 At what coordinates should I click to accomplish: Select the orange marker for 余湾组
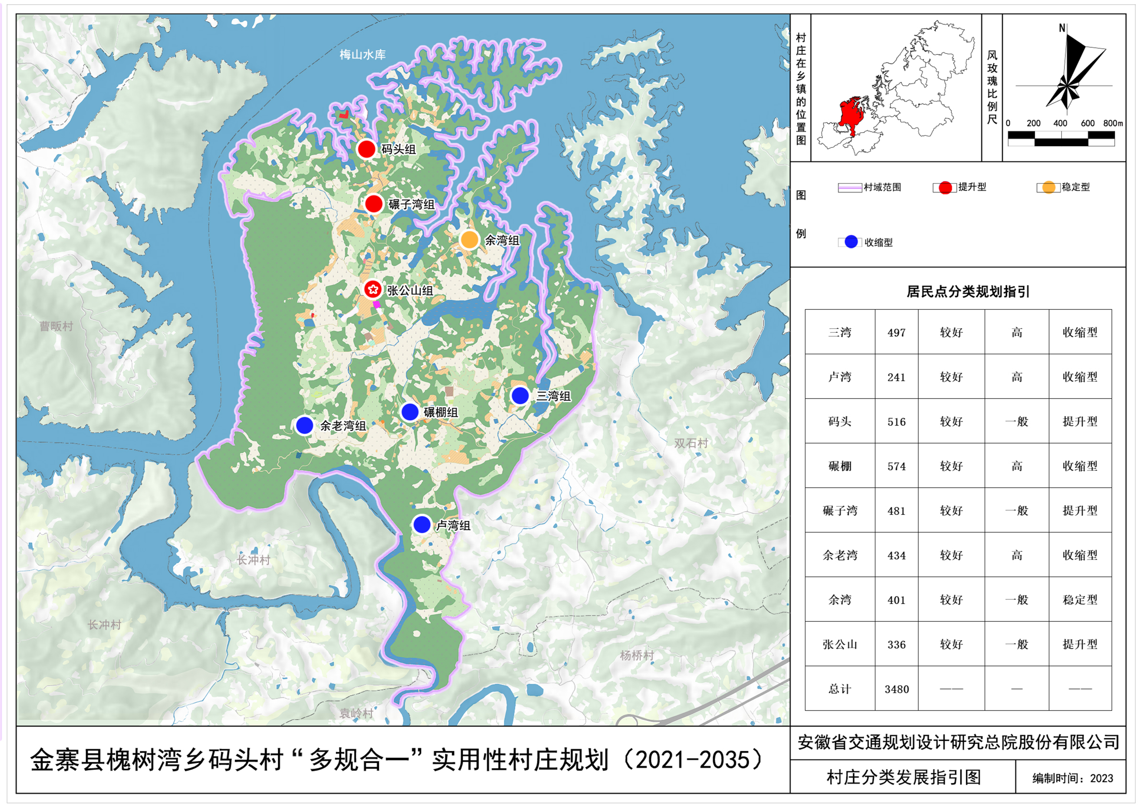pyautogui.click(x=469, y=240)
